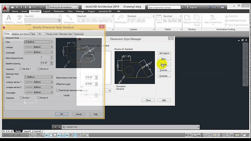Viewport: 251px width, 141px height.
Task: Click the Autodesk Exchange X icon
Action: (x=210, y=7)
